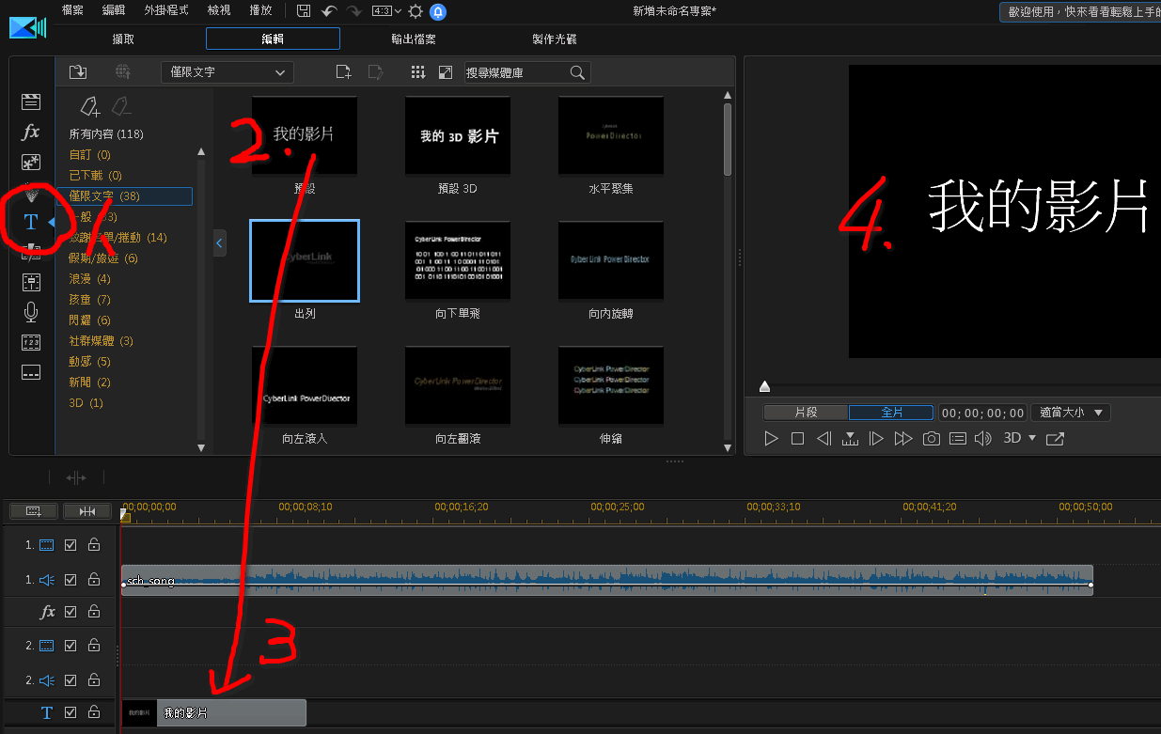Click the PowerDirector logo icon
Viewport: 1161px width, 734px height.
pyautogui.click(x=27, y=28)
